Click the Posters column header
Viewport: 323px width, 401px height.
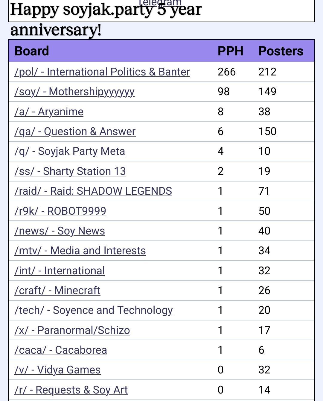(x=281, y=51)
